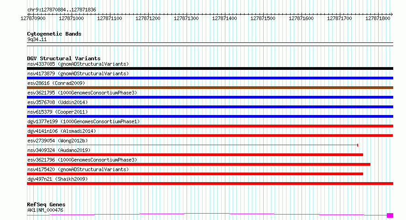Screen dimensions: 406x220
Task: Click the red nsv3409324 variant bar
Action: [x=195, y=155]
